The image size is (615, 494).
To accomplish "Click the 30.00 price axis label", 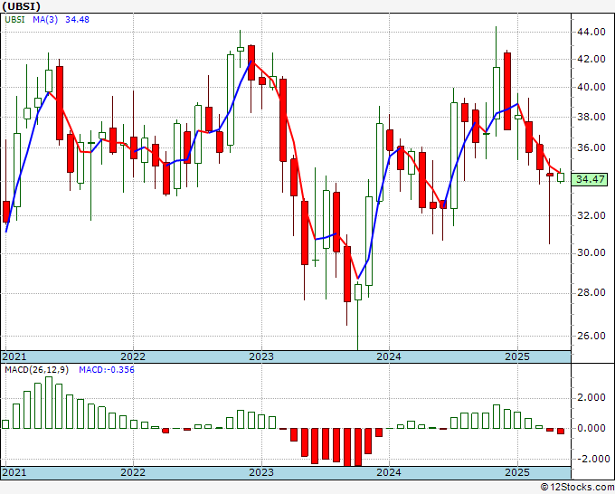I will 591,252.
